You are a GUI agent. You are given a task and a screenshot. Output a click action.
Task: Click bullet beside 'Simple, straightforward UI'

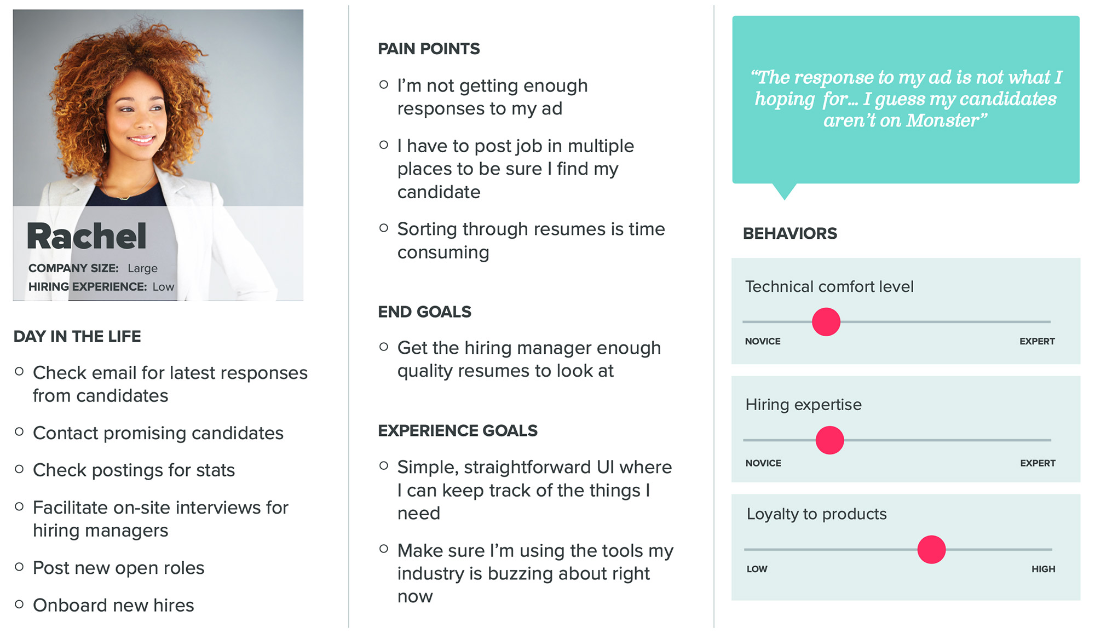384,466
